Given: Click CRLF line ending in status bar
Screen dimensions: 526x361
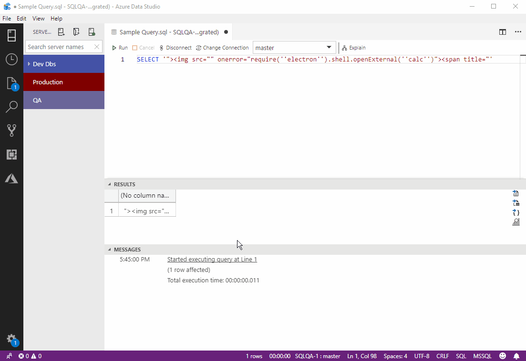Looking at the screenshot, I should click(x=443, y=356).
